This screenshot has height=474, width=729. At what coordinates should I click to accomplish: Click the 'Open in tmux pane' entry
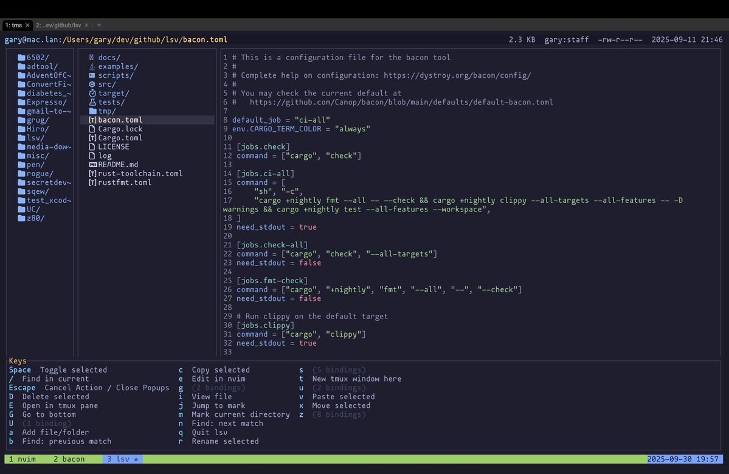tap(54, 406)
